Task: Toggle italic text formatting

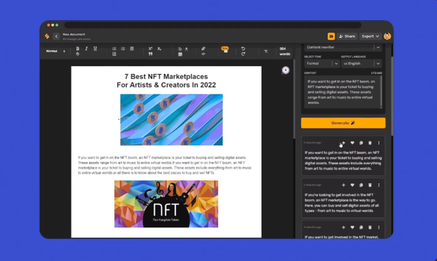Action: click(x=86, y=49)
